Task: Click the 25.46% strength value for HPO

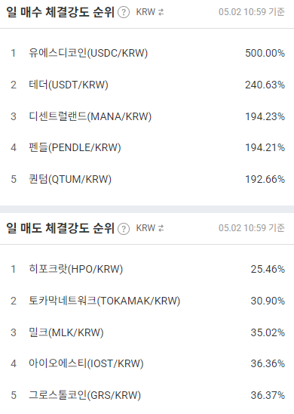Action: pos(268,269)
